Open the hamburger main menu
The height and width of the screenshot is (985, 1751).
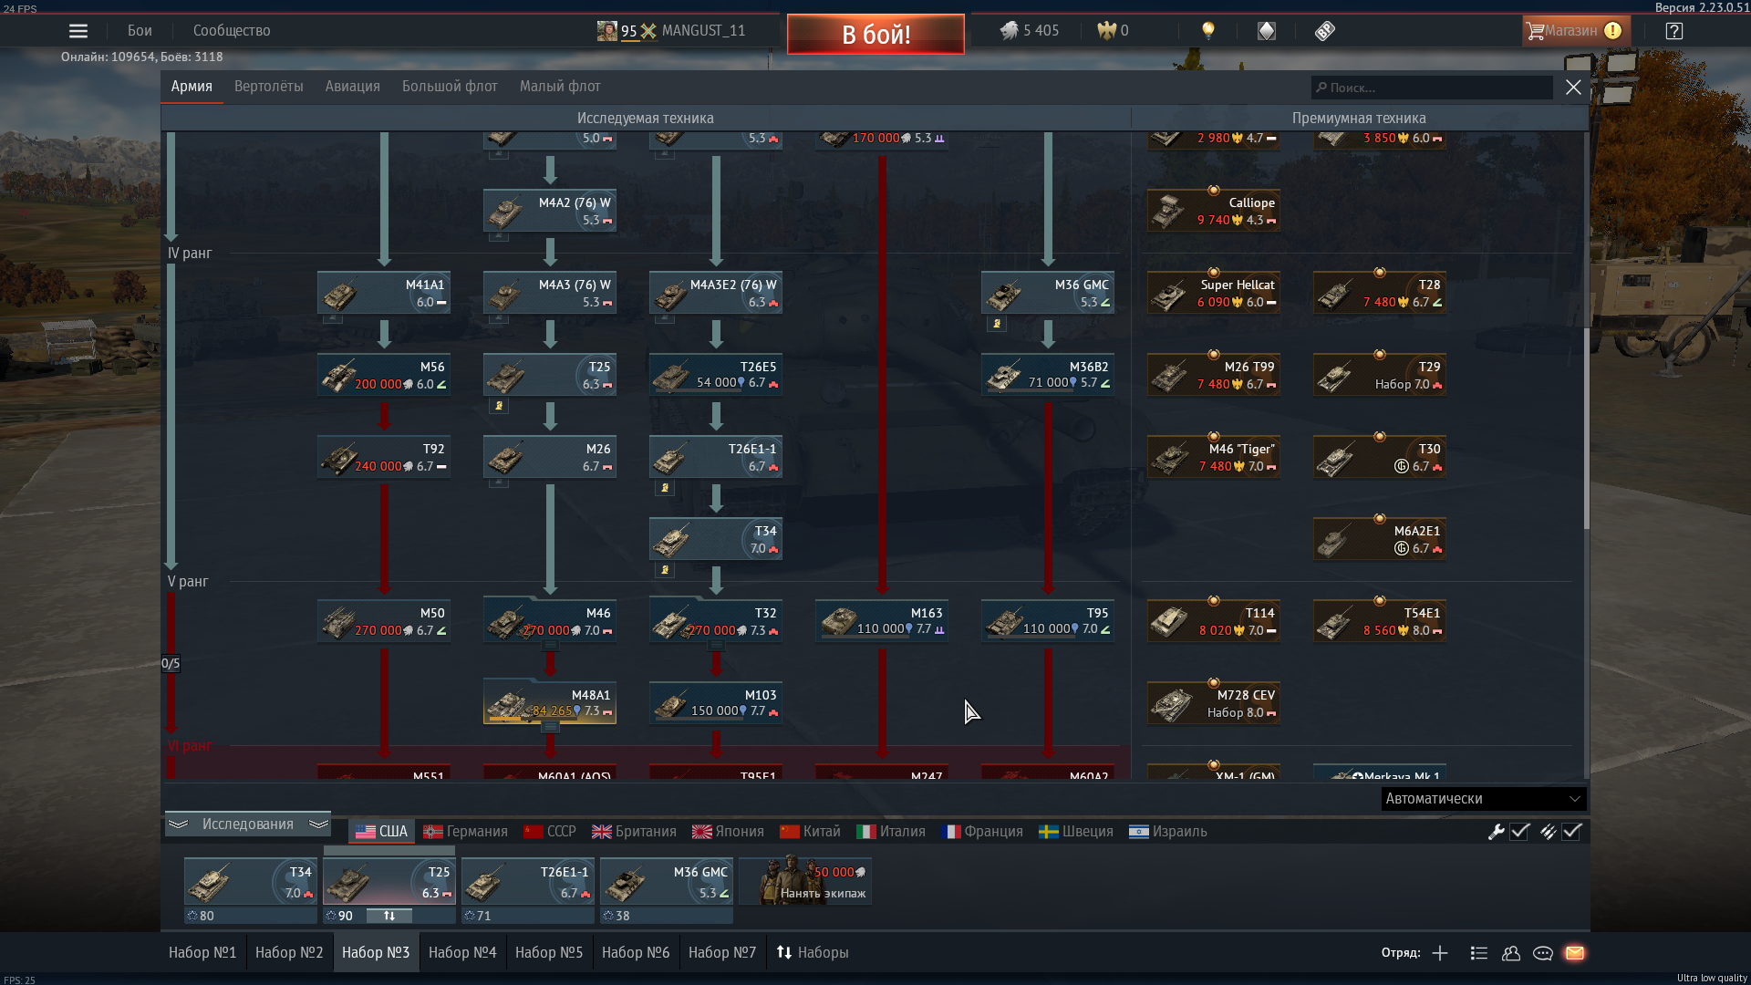tap(78, 31)
